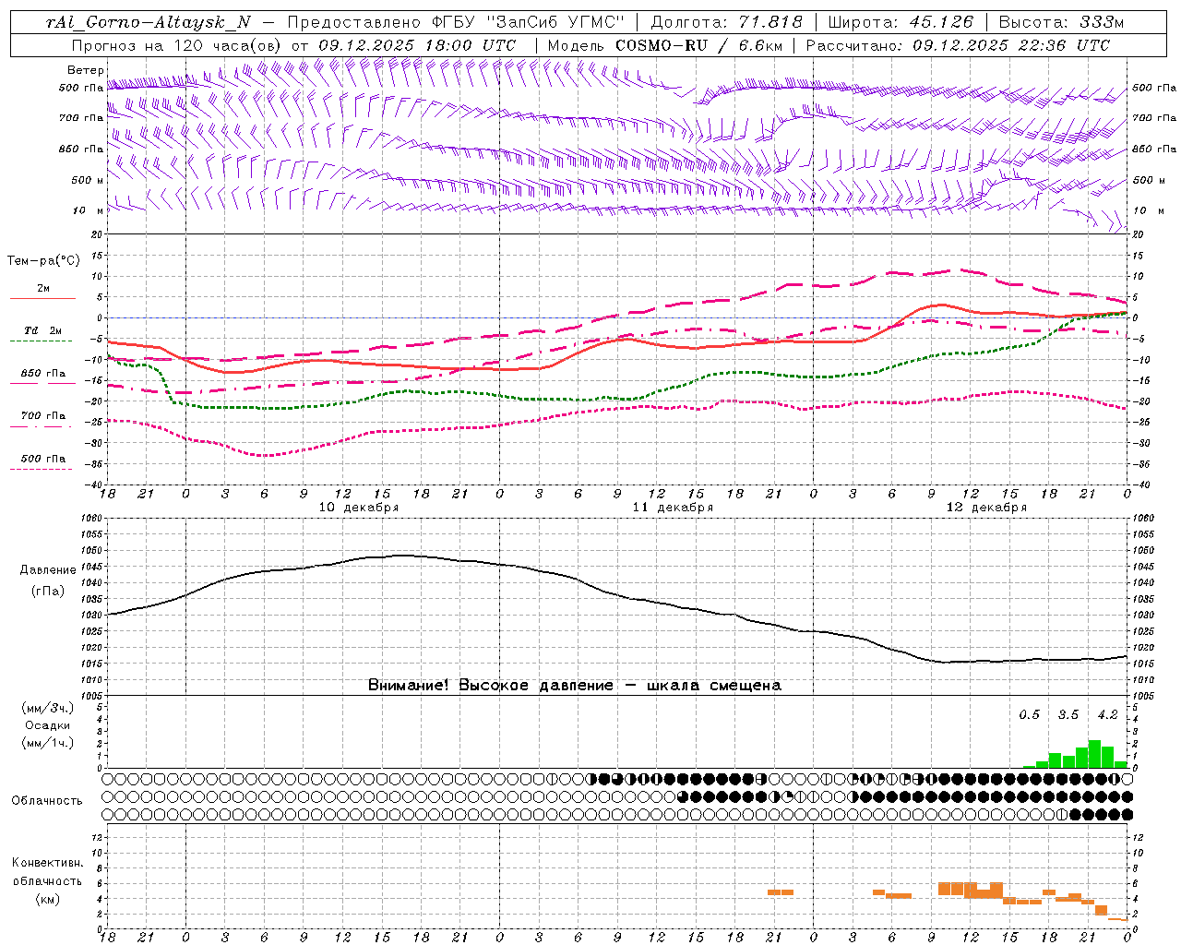This screenshot has height=945, width=1181.
Task: Click the warning Внимание! Высокое давление
Action: click(x=490, y=685)
